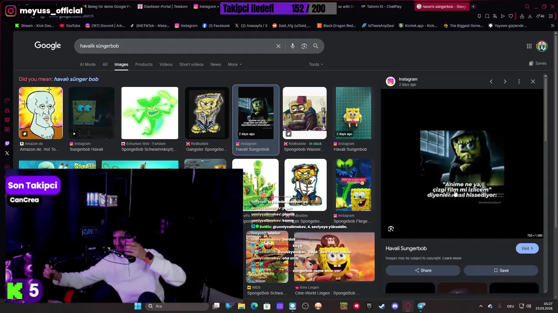This screenshot has width=558, height=313.
Task: Switch to All results tab
Action: click(x=105, y=64)
